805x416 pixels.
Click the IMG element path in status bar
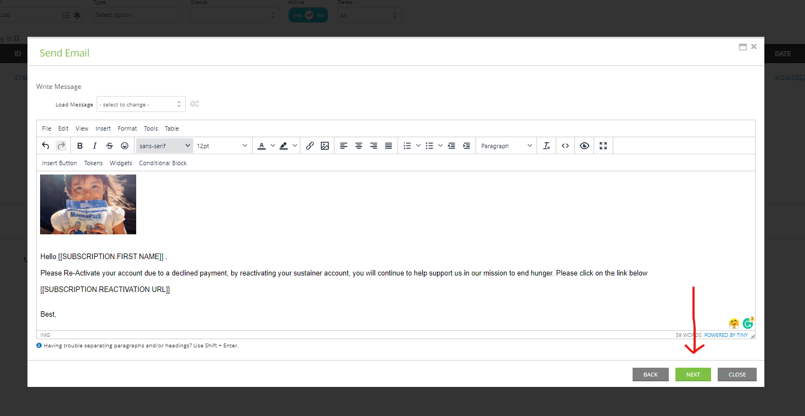click(45, 335)
